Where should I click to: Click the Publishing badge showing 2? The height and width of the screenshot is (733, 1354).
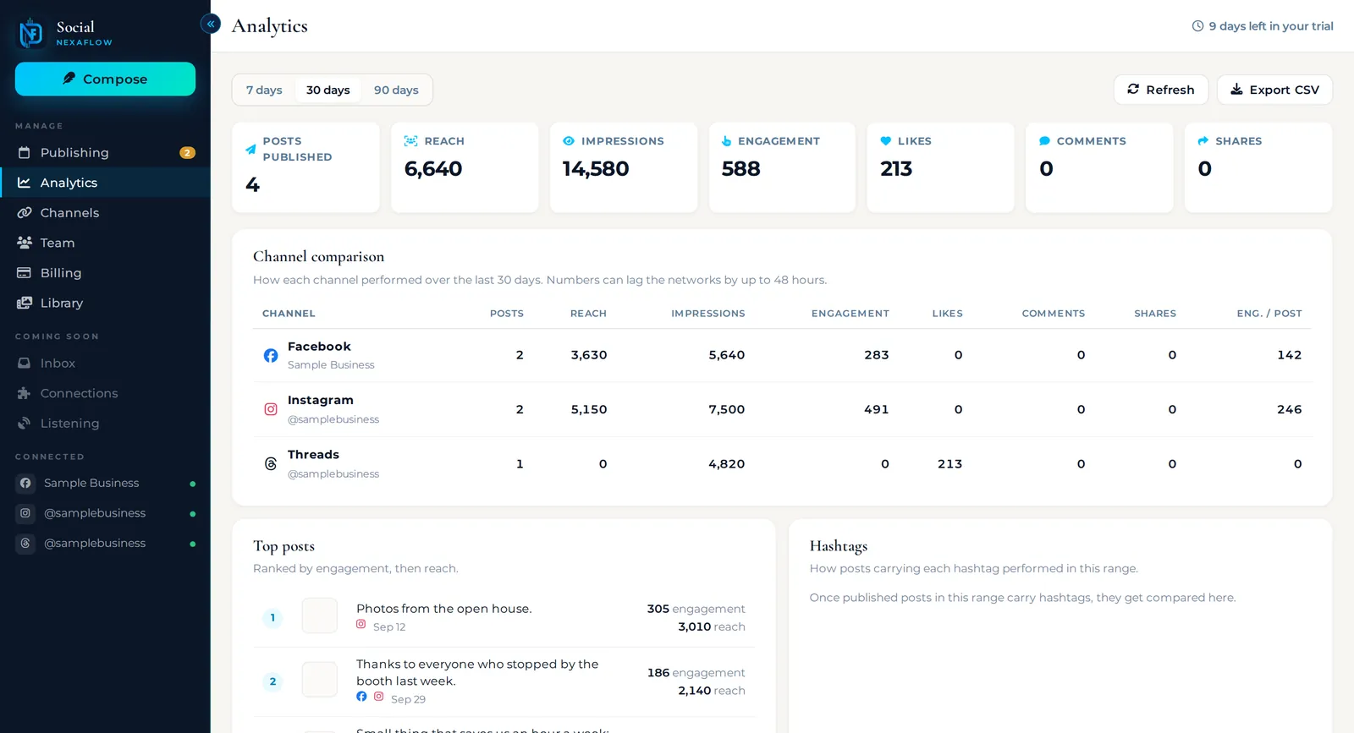pos(187,153)
